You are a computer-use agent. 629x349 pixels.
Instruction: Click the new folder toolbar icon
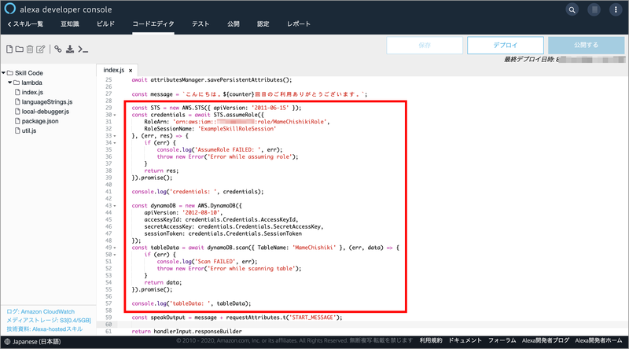pyautogui.click(x=19, y=49)
